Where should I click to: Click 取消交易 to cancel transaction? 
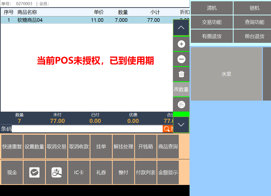click(57, 146)
